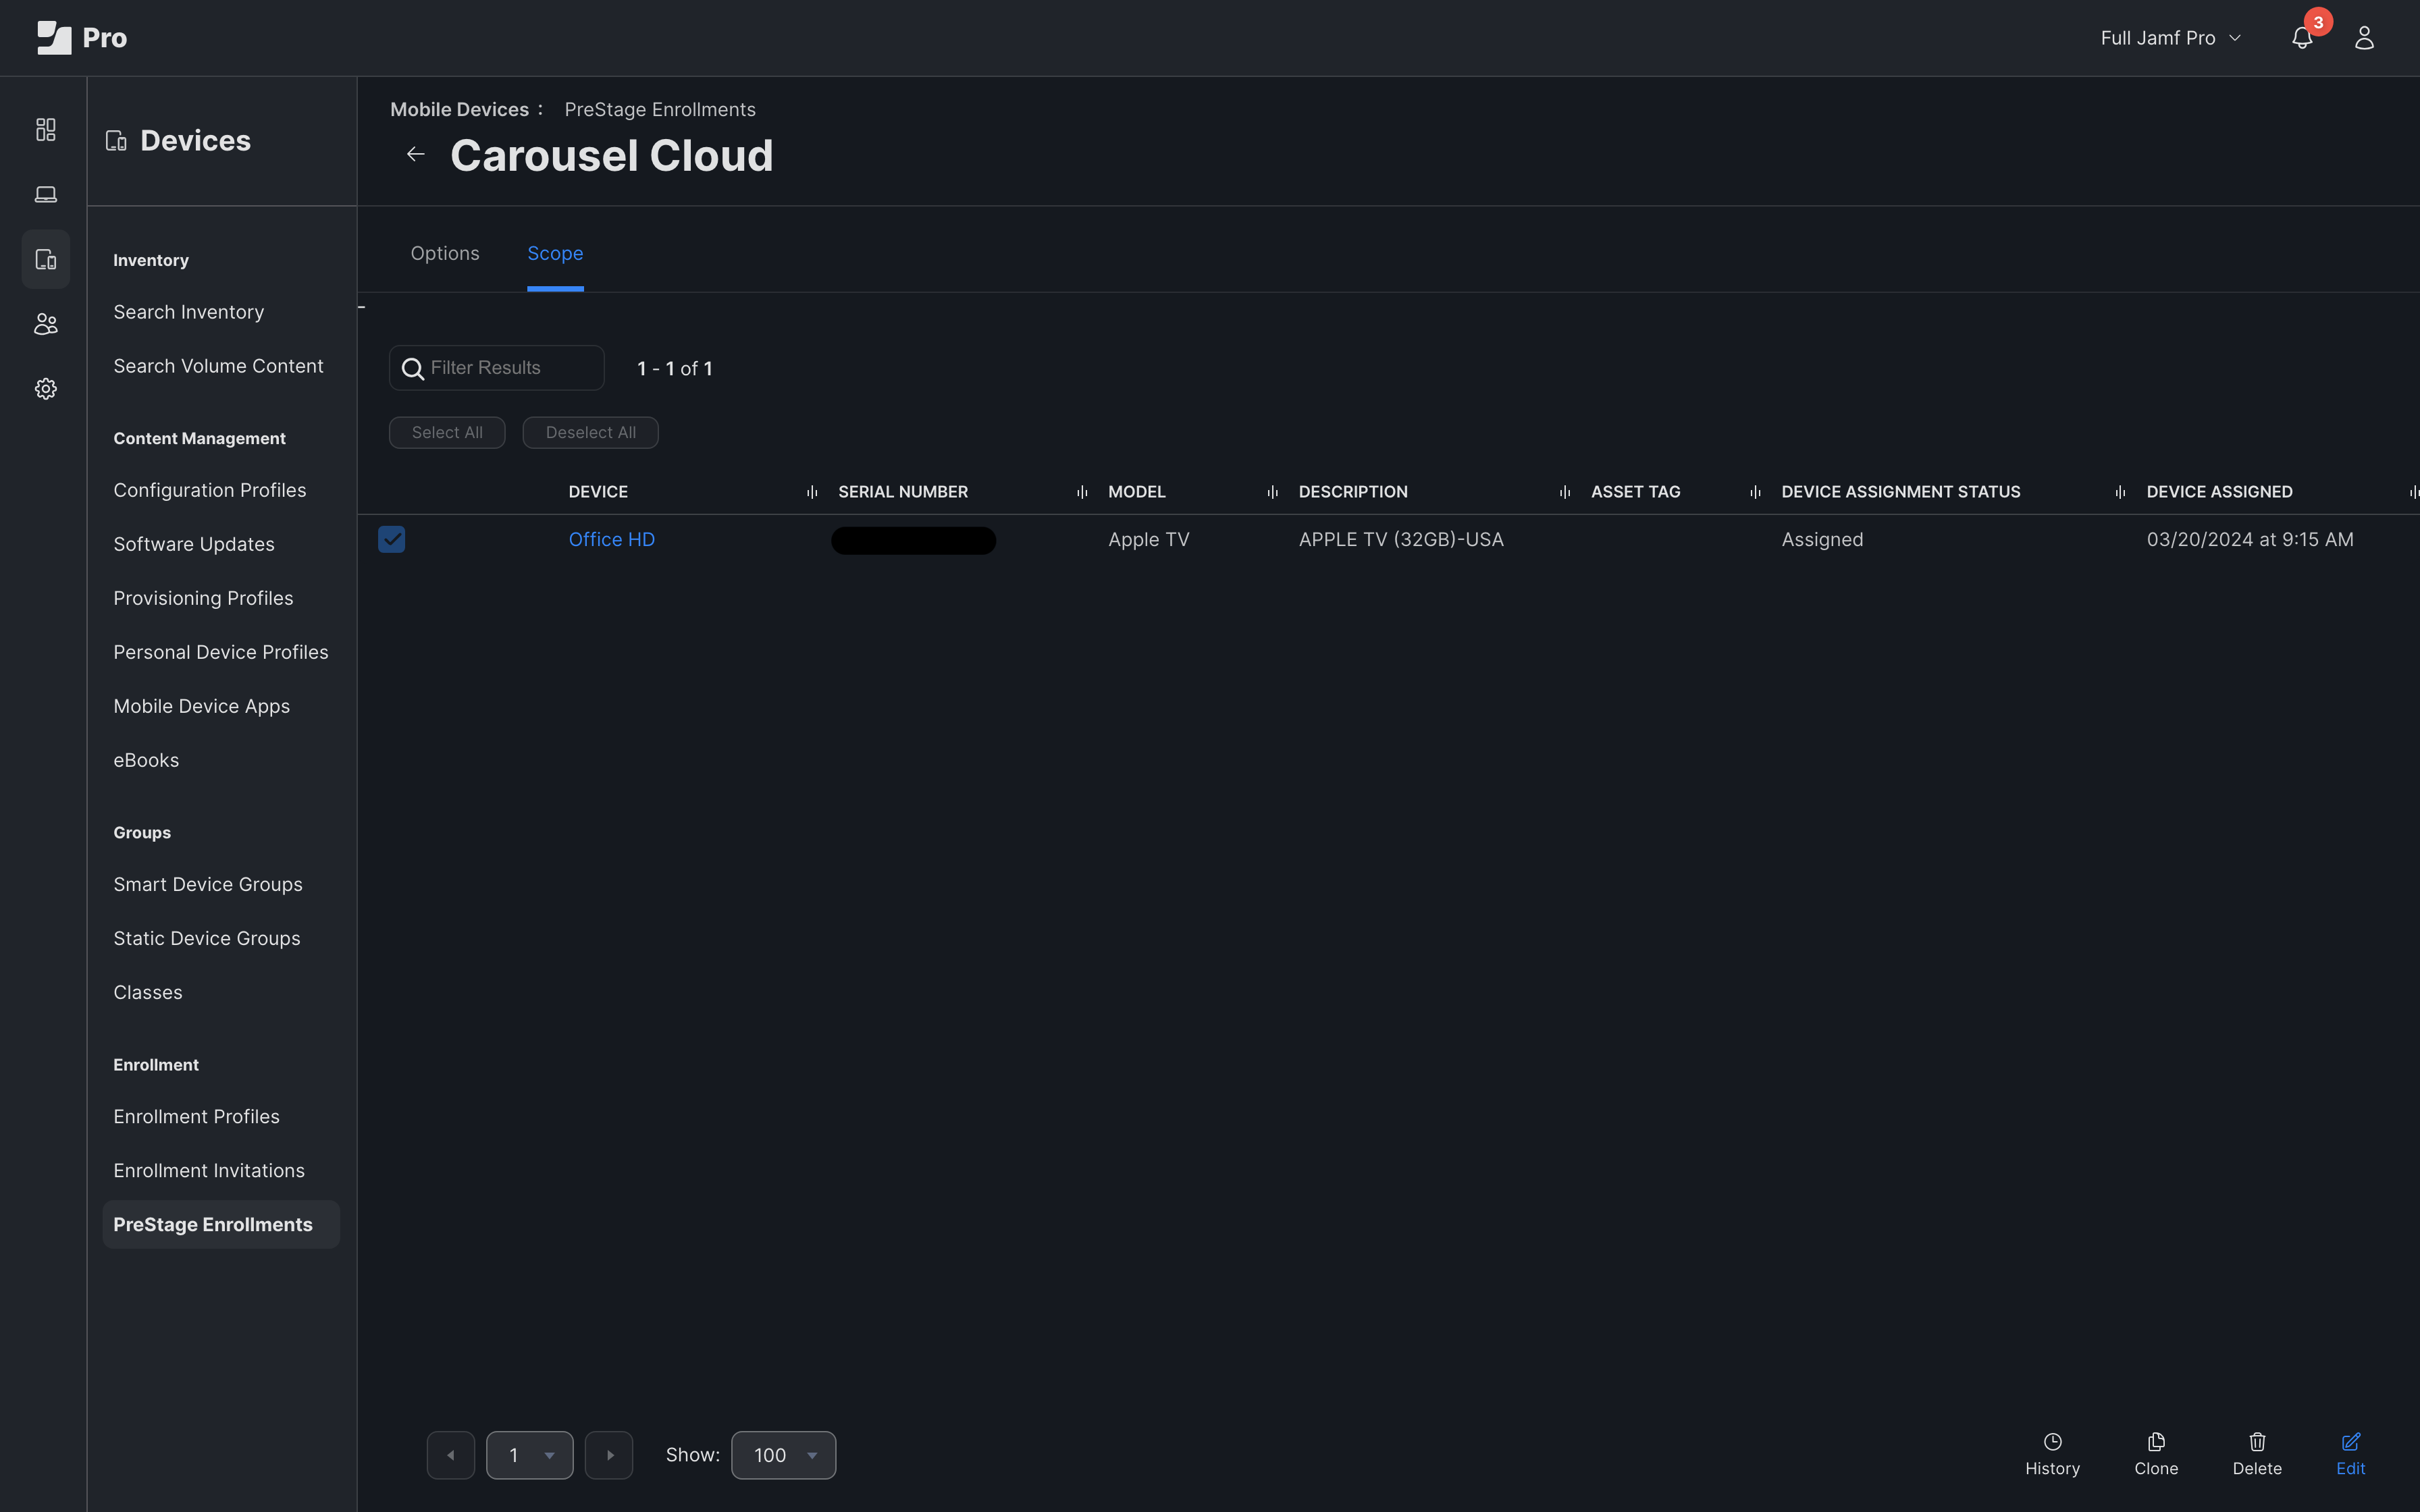This screenshot has width=2420, height=1512.
Task: Sort by the SERIAL NUMBER column header
Action: coord(903,492)
